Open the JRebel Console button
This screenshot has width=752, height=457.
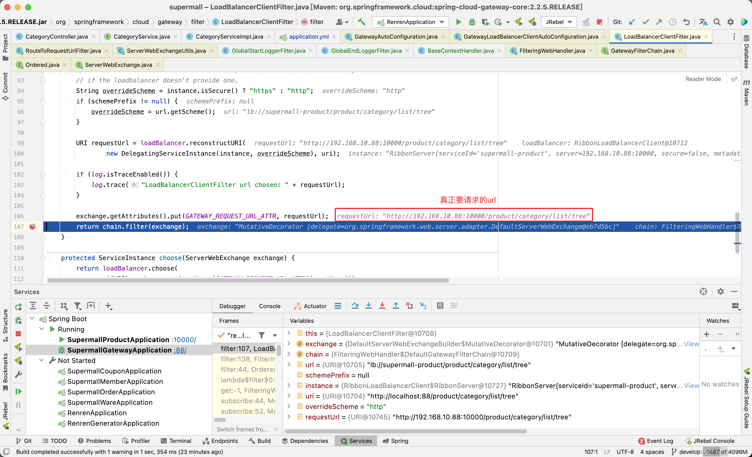pos(710,441)
